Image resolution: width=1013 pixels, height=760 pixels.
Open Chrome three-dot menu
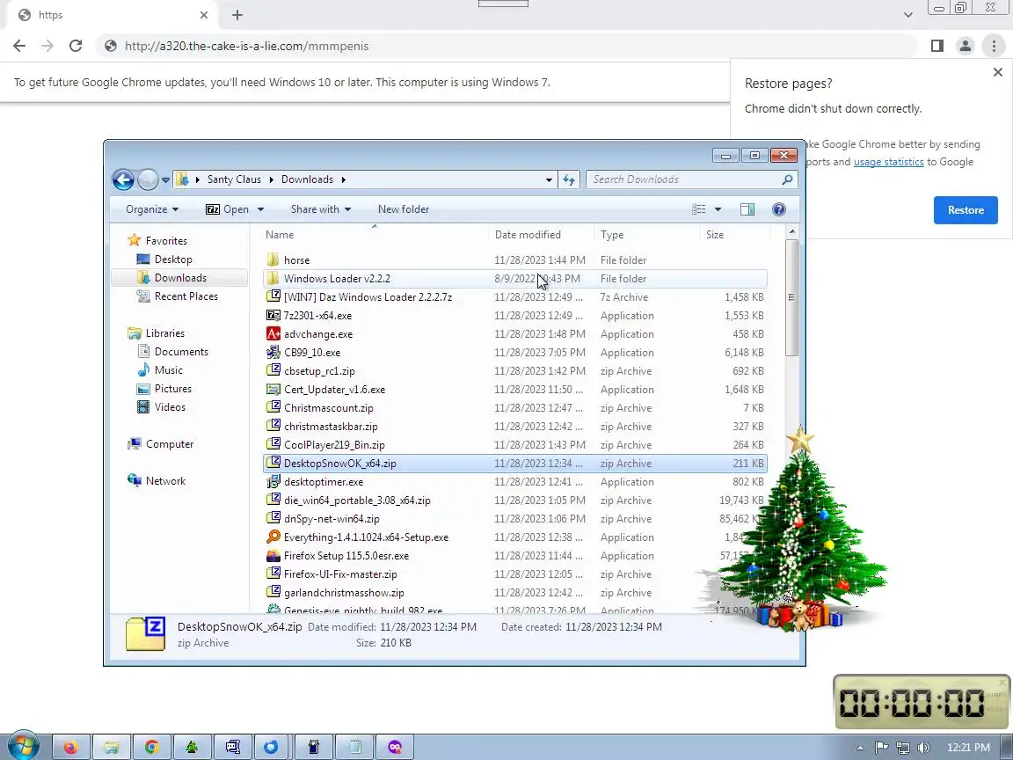click(x=994, y=46)
